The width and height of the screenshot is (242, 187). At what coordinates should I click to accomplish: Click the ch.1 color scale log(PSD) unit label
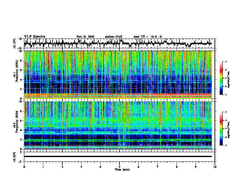[229, 79]
